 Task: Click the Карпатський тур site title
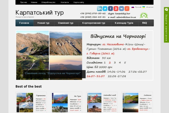39,12
